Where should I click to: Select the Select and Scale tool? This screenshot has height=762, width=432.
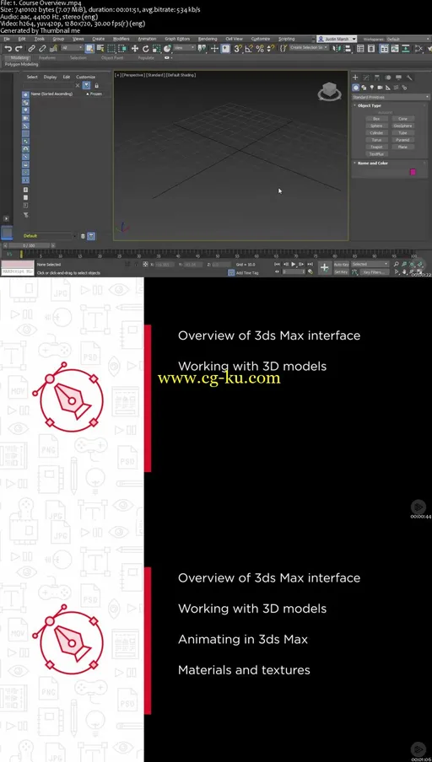tap(156, 48)
